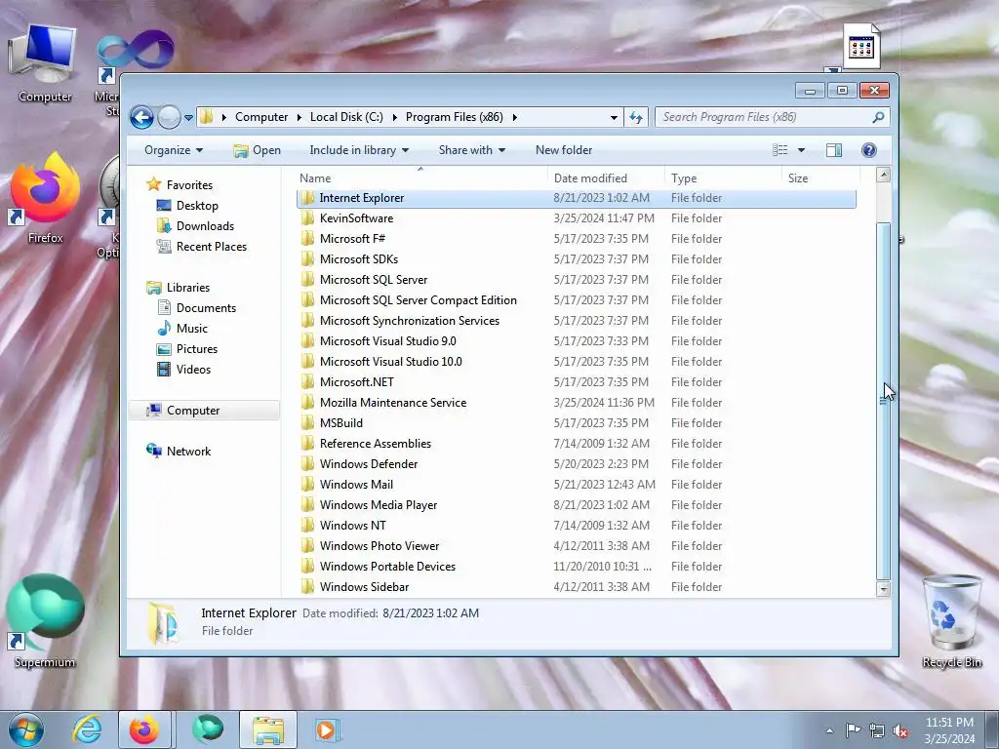The image size is (999, 749).
Task: Select the Microsoft SDKs folder icon
Action: pos(307,259)
